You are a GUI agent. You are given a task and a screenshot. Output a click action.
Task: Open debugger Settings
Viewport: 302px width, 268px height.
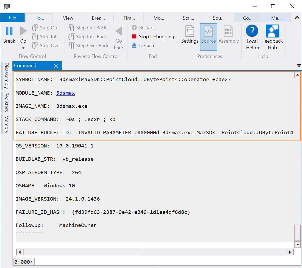click(190, 35)
